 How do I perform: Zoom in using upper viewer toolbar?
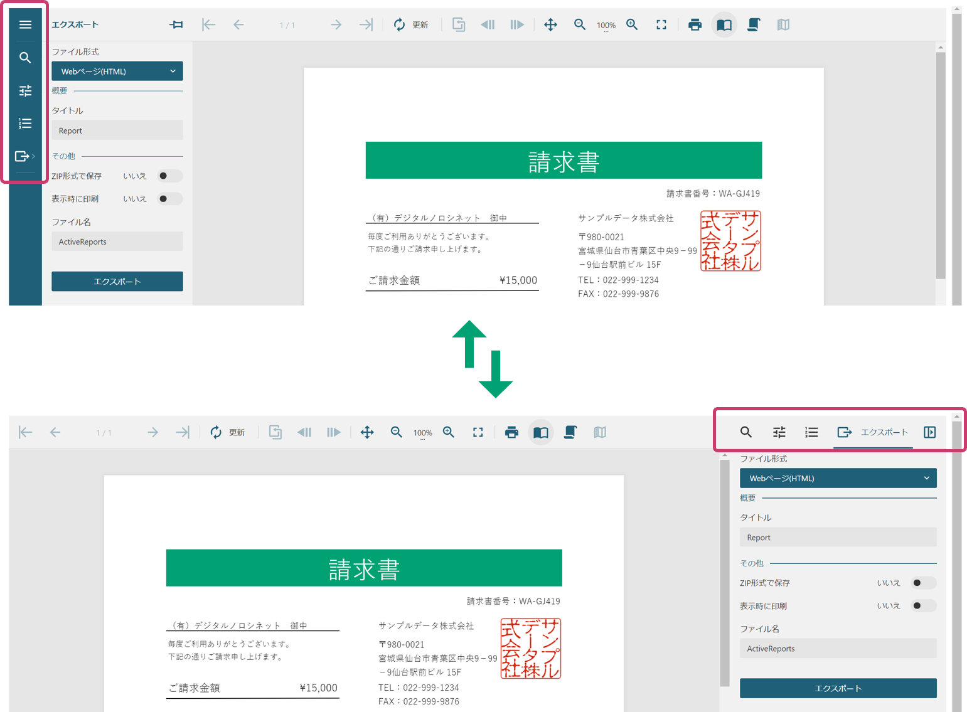point(632,24)
